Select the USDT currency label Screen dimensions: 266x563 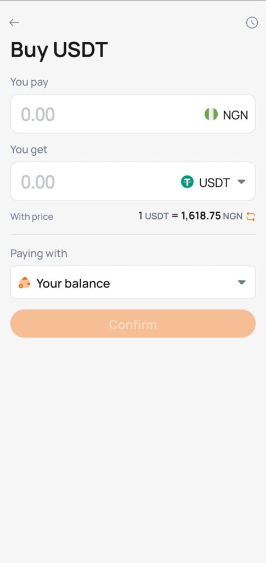click(214, 183)
